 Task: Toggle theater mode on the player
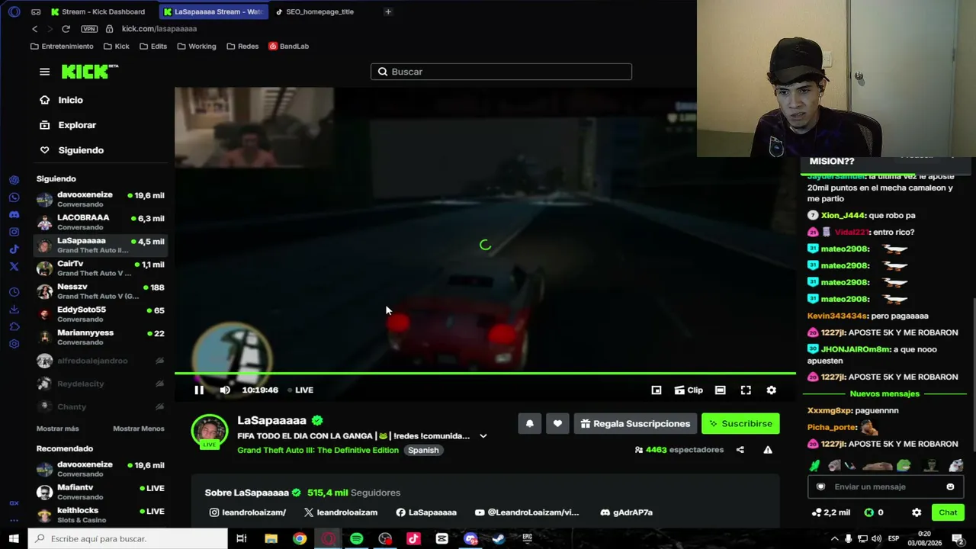720,390
